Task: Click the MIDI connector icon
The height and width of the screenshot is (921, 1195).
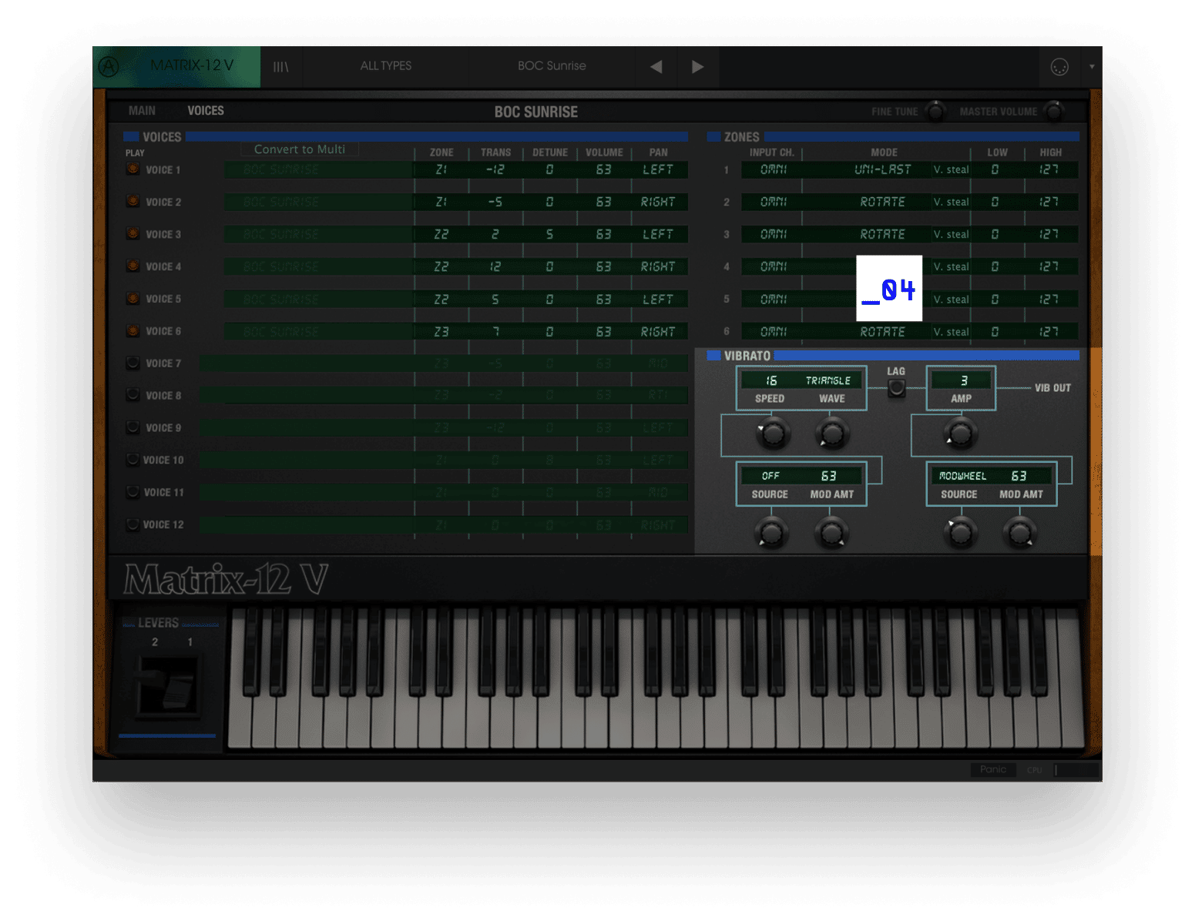Action: point(1060,67)
